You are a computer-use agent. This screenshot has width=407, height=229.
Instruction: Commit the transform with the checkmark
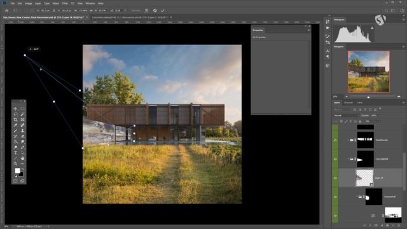pos(163,11)
